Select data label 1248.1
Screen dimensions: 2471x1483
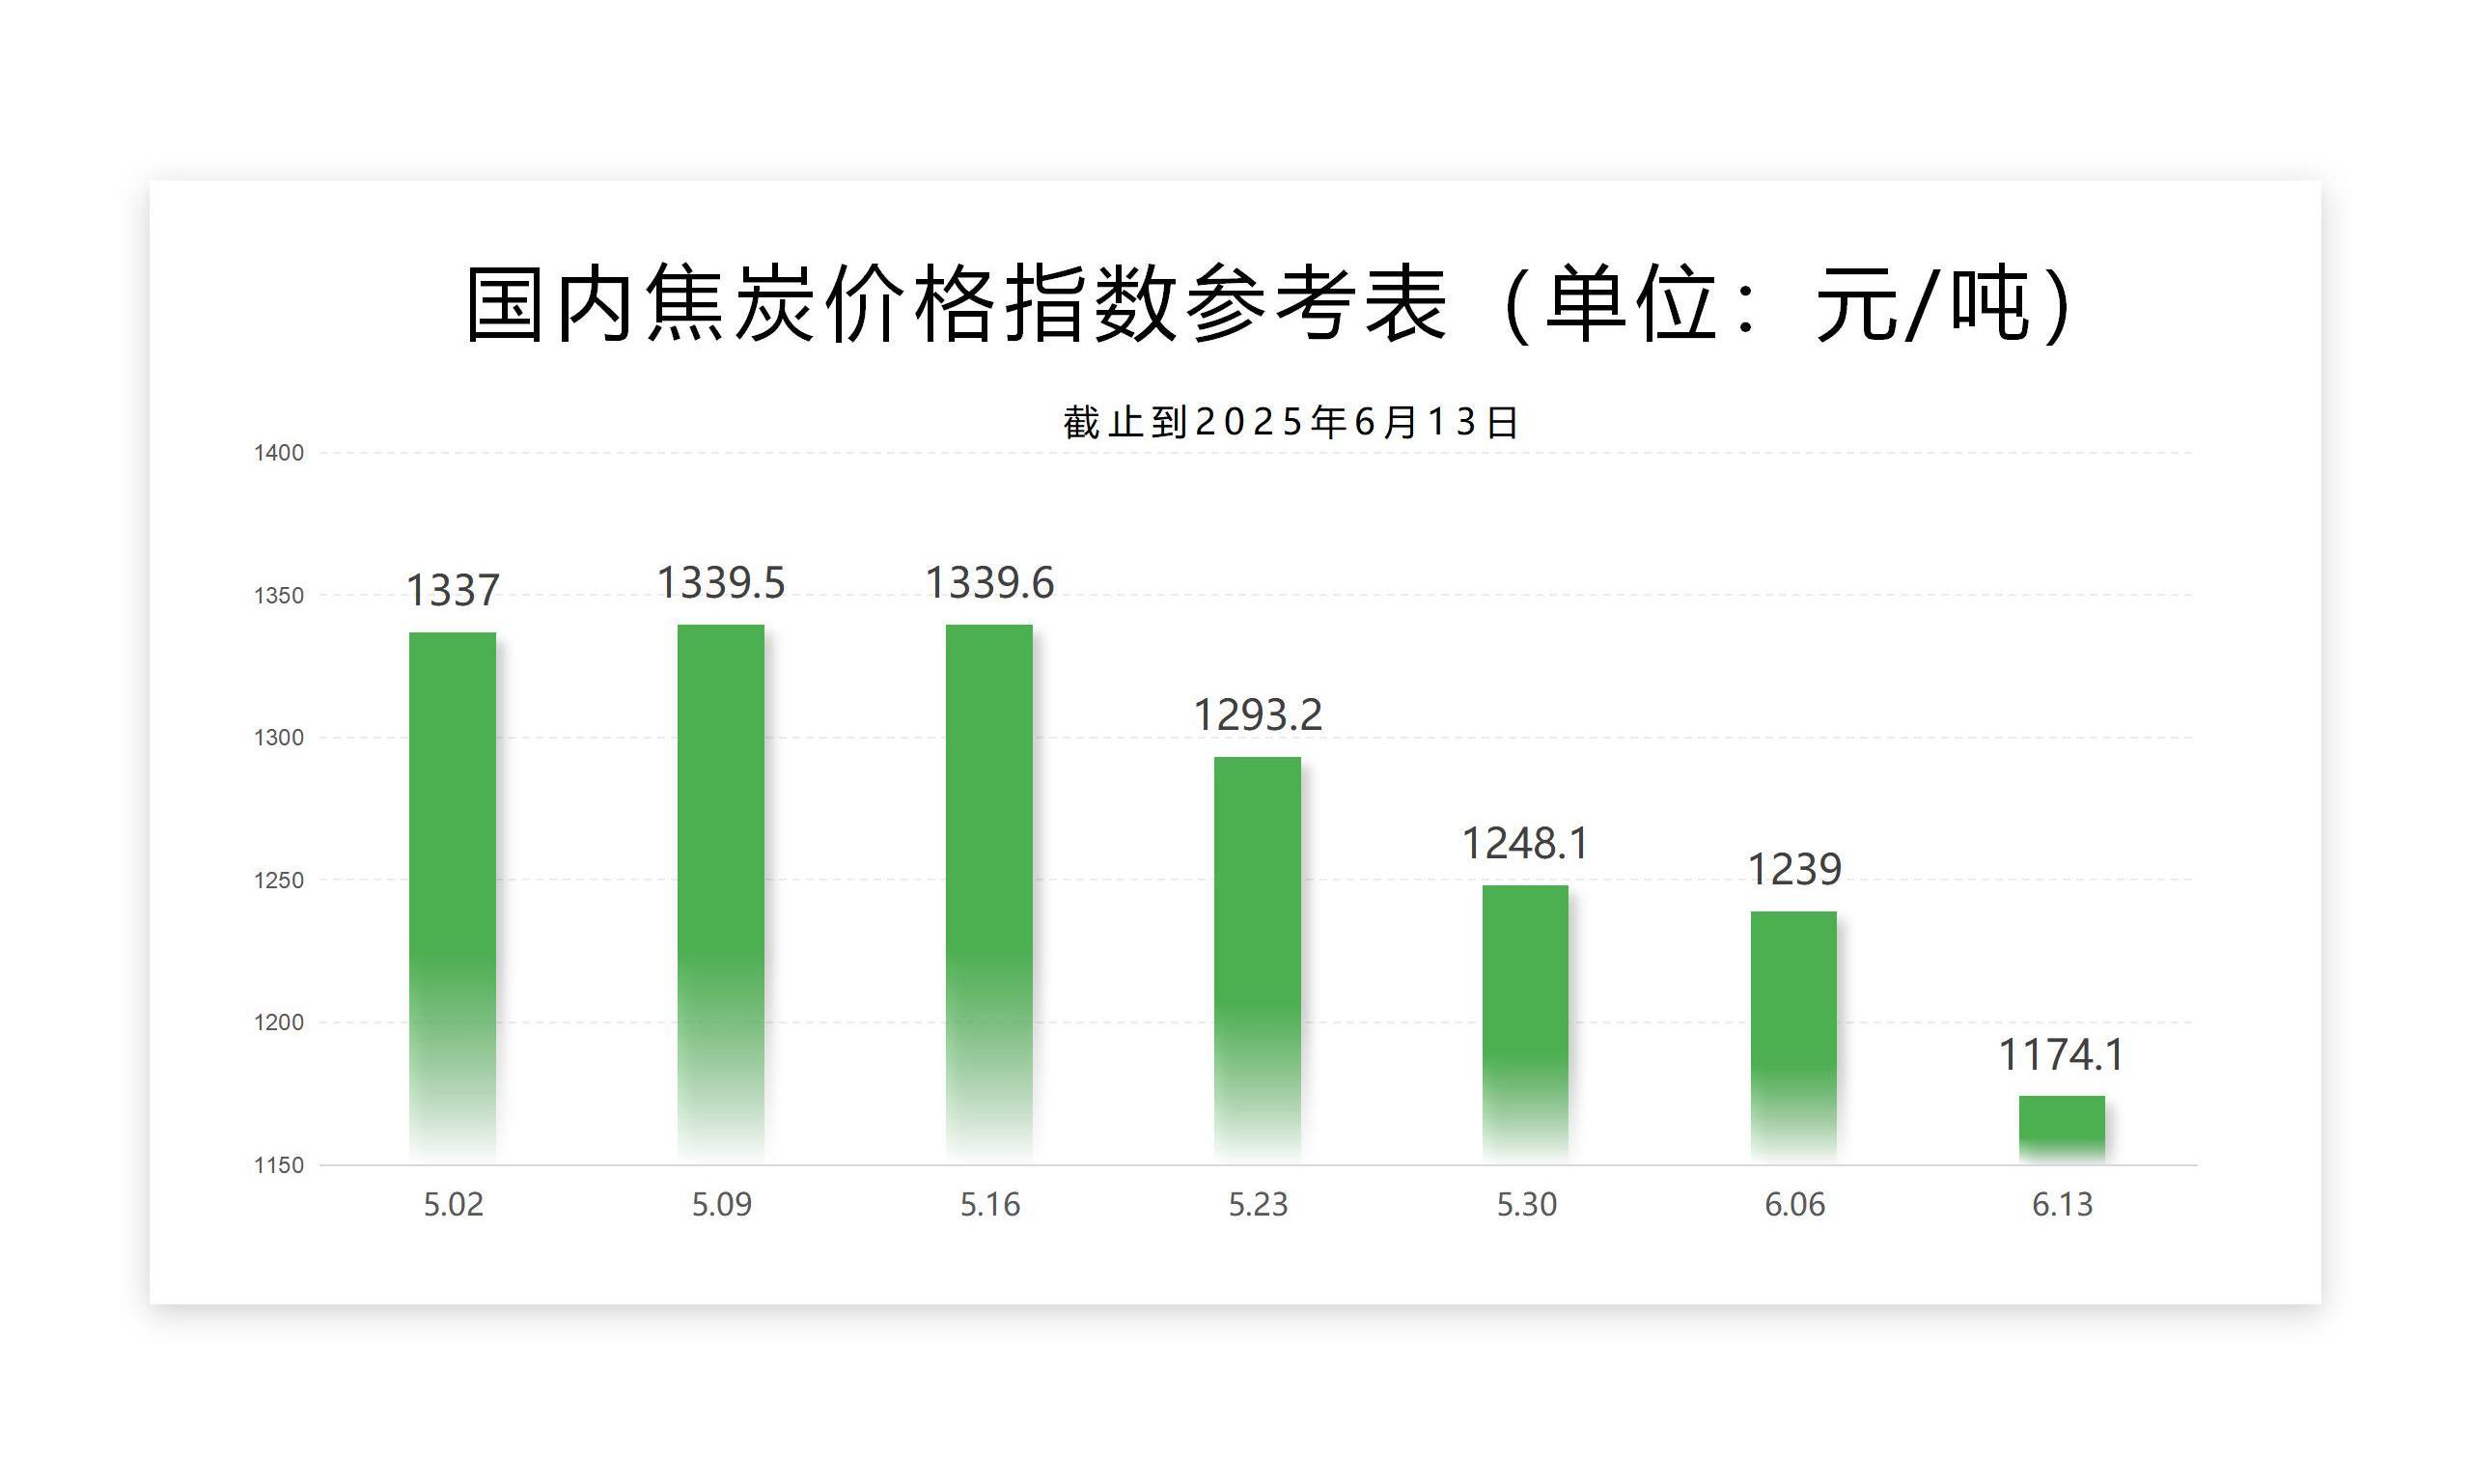[1525, 844]
